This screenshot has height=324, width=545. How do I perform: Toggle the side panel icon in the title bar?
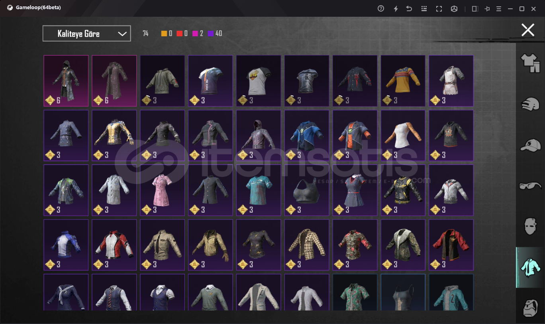pyautogui.click(x=475, y=8)
